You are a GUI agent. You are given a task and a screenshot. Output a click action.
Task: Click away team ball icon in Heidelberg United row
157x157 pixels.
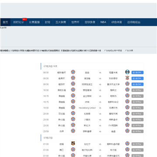(127, 107)
